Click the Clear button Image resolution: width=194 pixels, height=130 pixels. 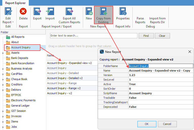(x=162, y=36)
